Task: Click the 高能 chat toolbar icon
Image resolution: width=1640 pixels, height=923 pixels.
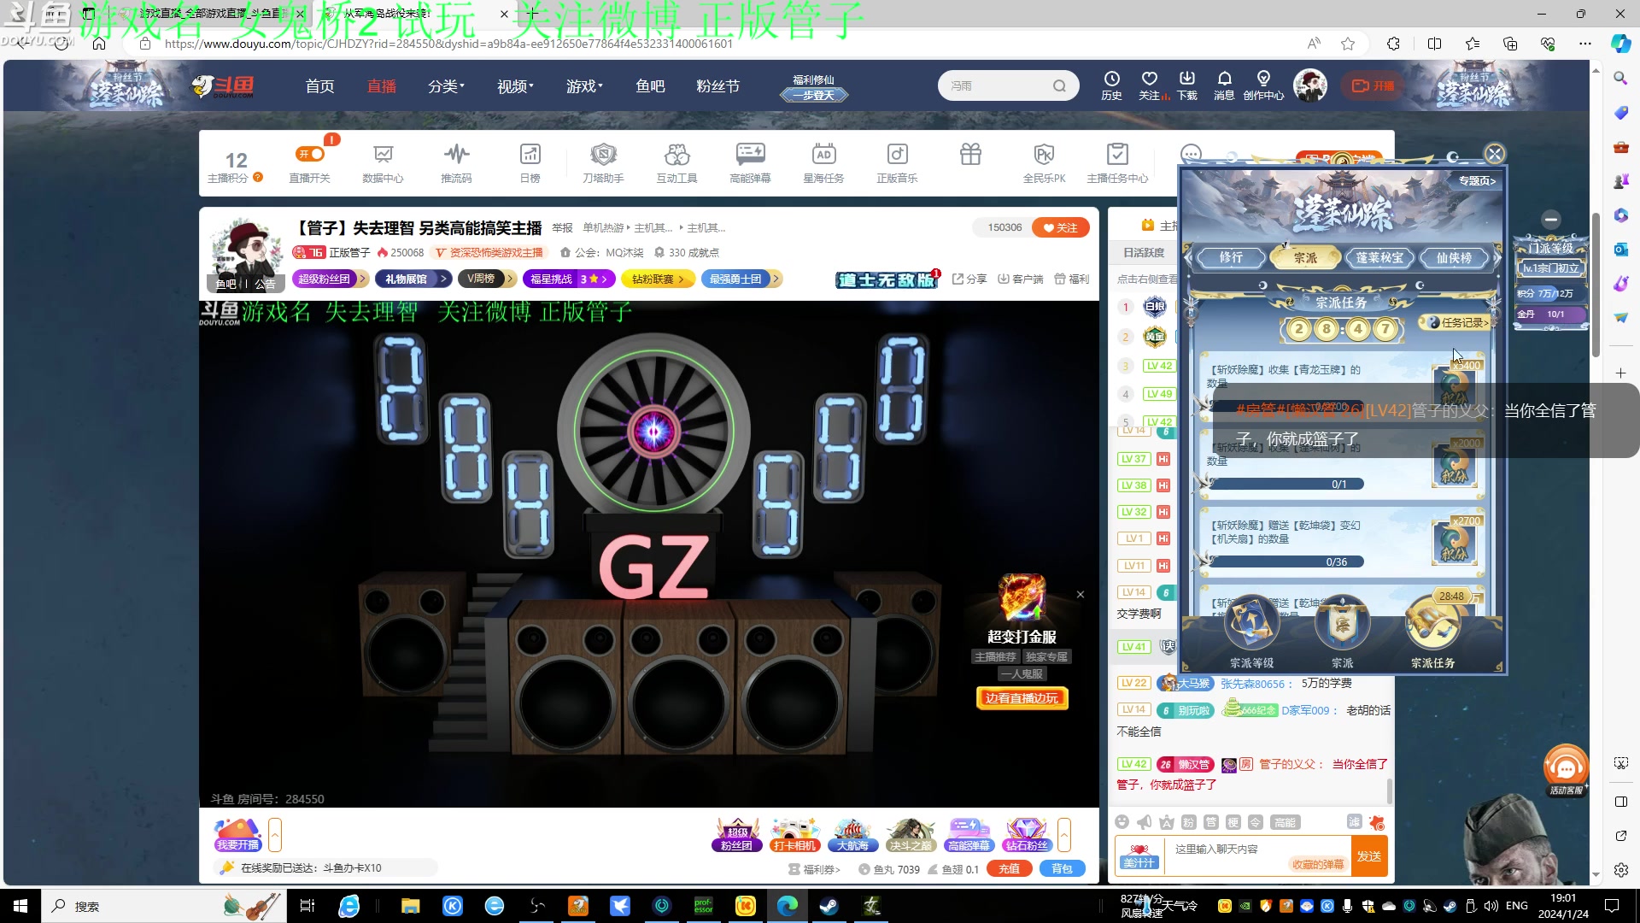Action: [1285, 822]
